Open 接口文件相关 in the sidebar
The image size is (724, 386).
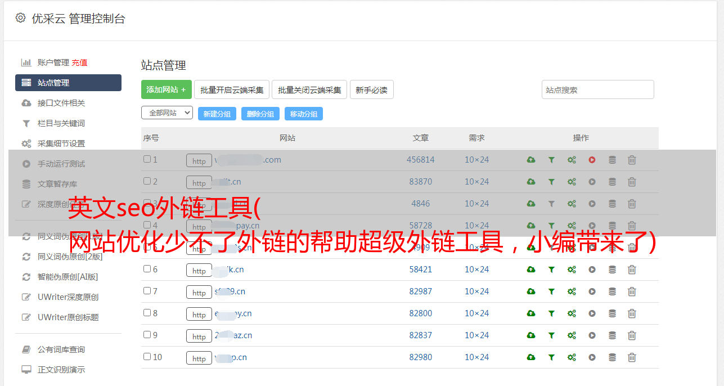coord(61,103)
